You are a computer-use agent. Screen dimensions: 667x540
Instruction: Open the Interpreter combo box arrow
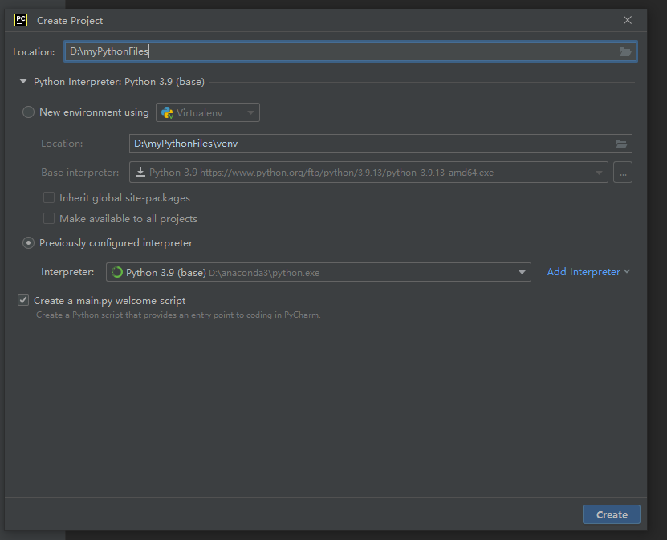(522, 273)
